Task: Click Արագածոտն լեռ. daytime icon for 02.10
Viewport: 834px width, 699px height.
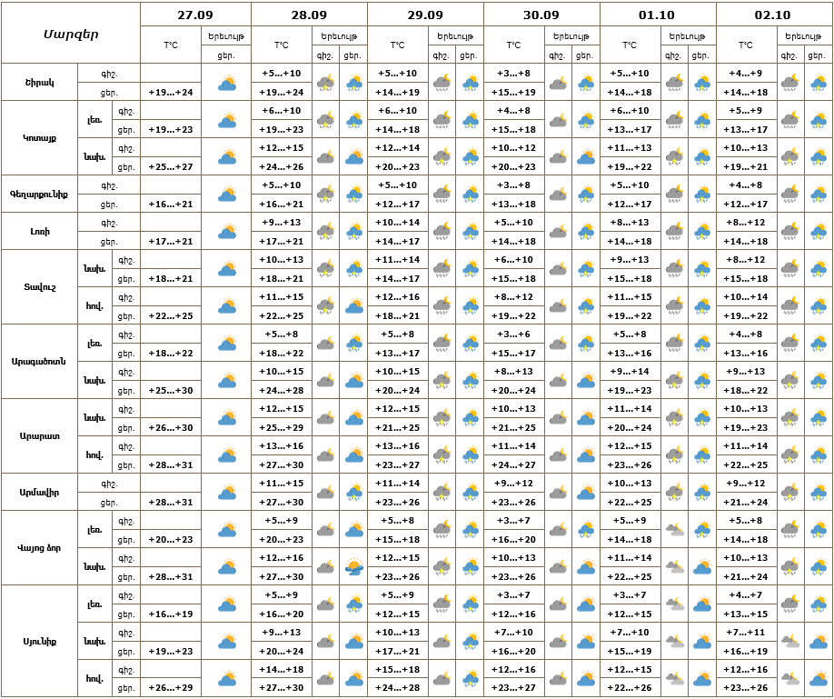Action: 818,345
